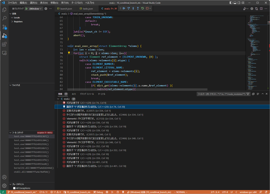
Task: Toggle bottom panel layout icon
Action: 235,3
